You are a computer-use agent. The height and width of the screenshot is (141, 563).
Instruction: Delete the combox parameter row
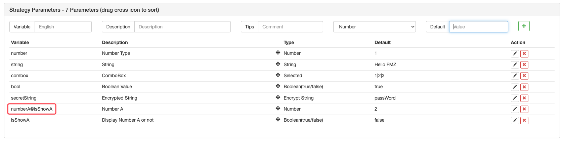pos(524,76)
